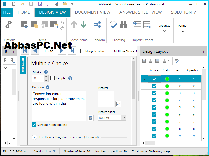Copy items using the Items copy icon
209x156 pixels.
tap(34, 24)
